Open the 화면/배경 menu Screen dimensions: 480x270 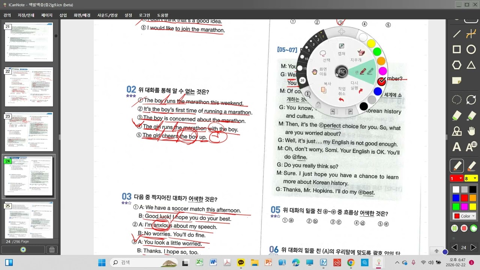coord(82,15)
